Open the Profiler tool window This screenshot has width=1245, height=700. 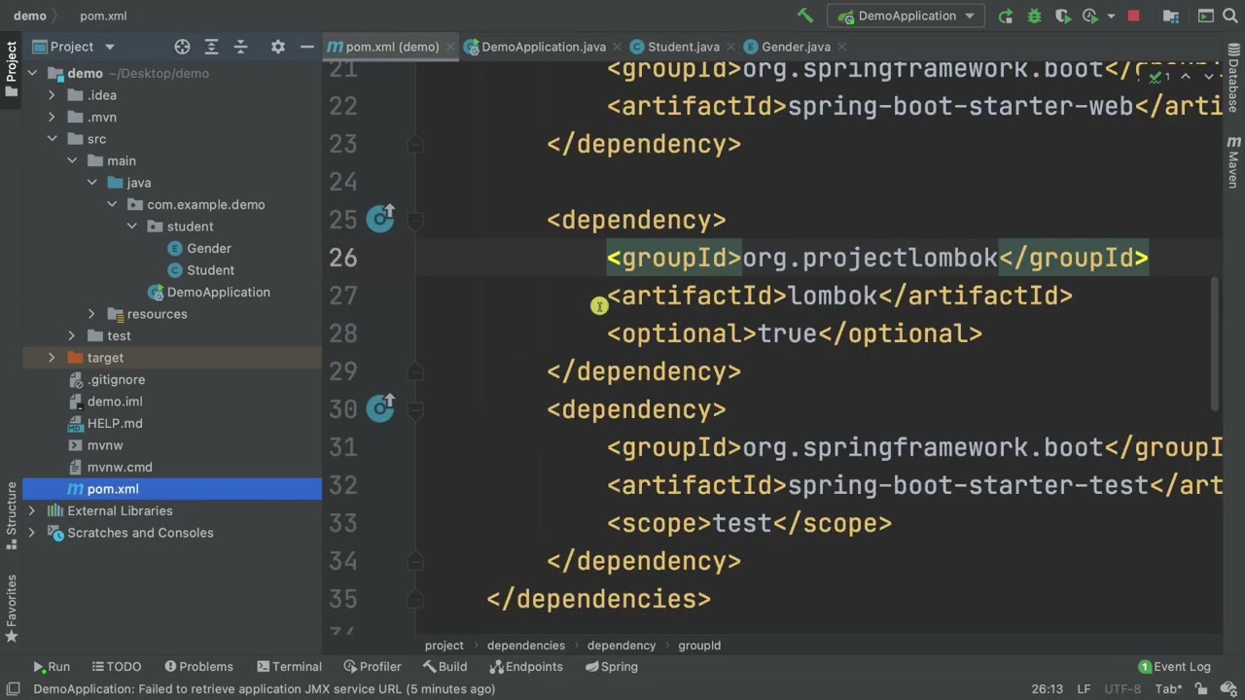[372, 667]
